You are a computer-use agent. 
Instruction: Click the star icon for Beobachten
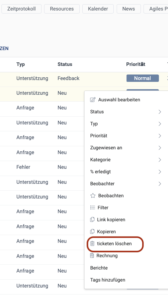pyautogui.click(x=93, y=196)
